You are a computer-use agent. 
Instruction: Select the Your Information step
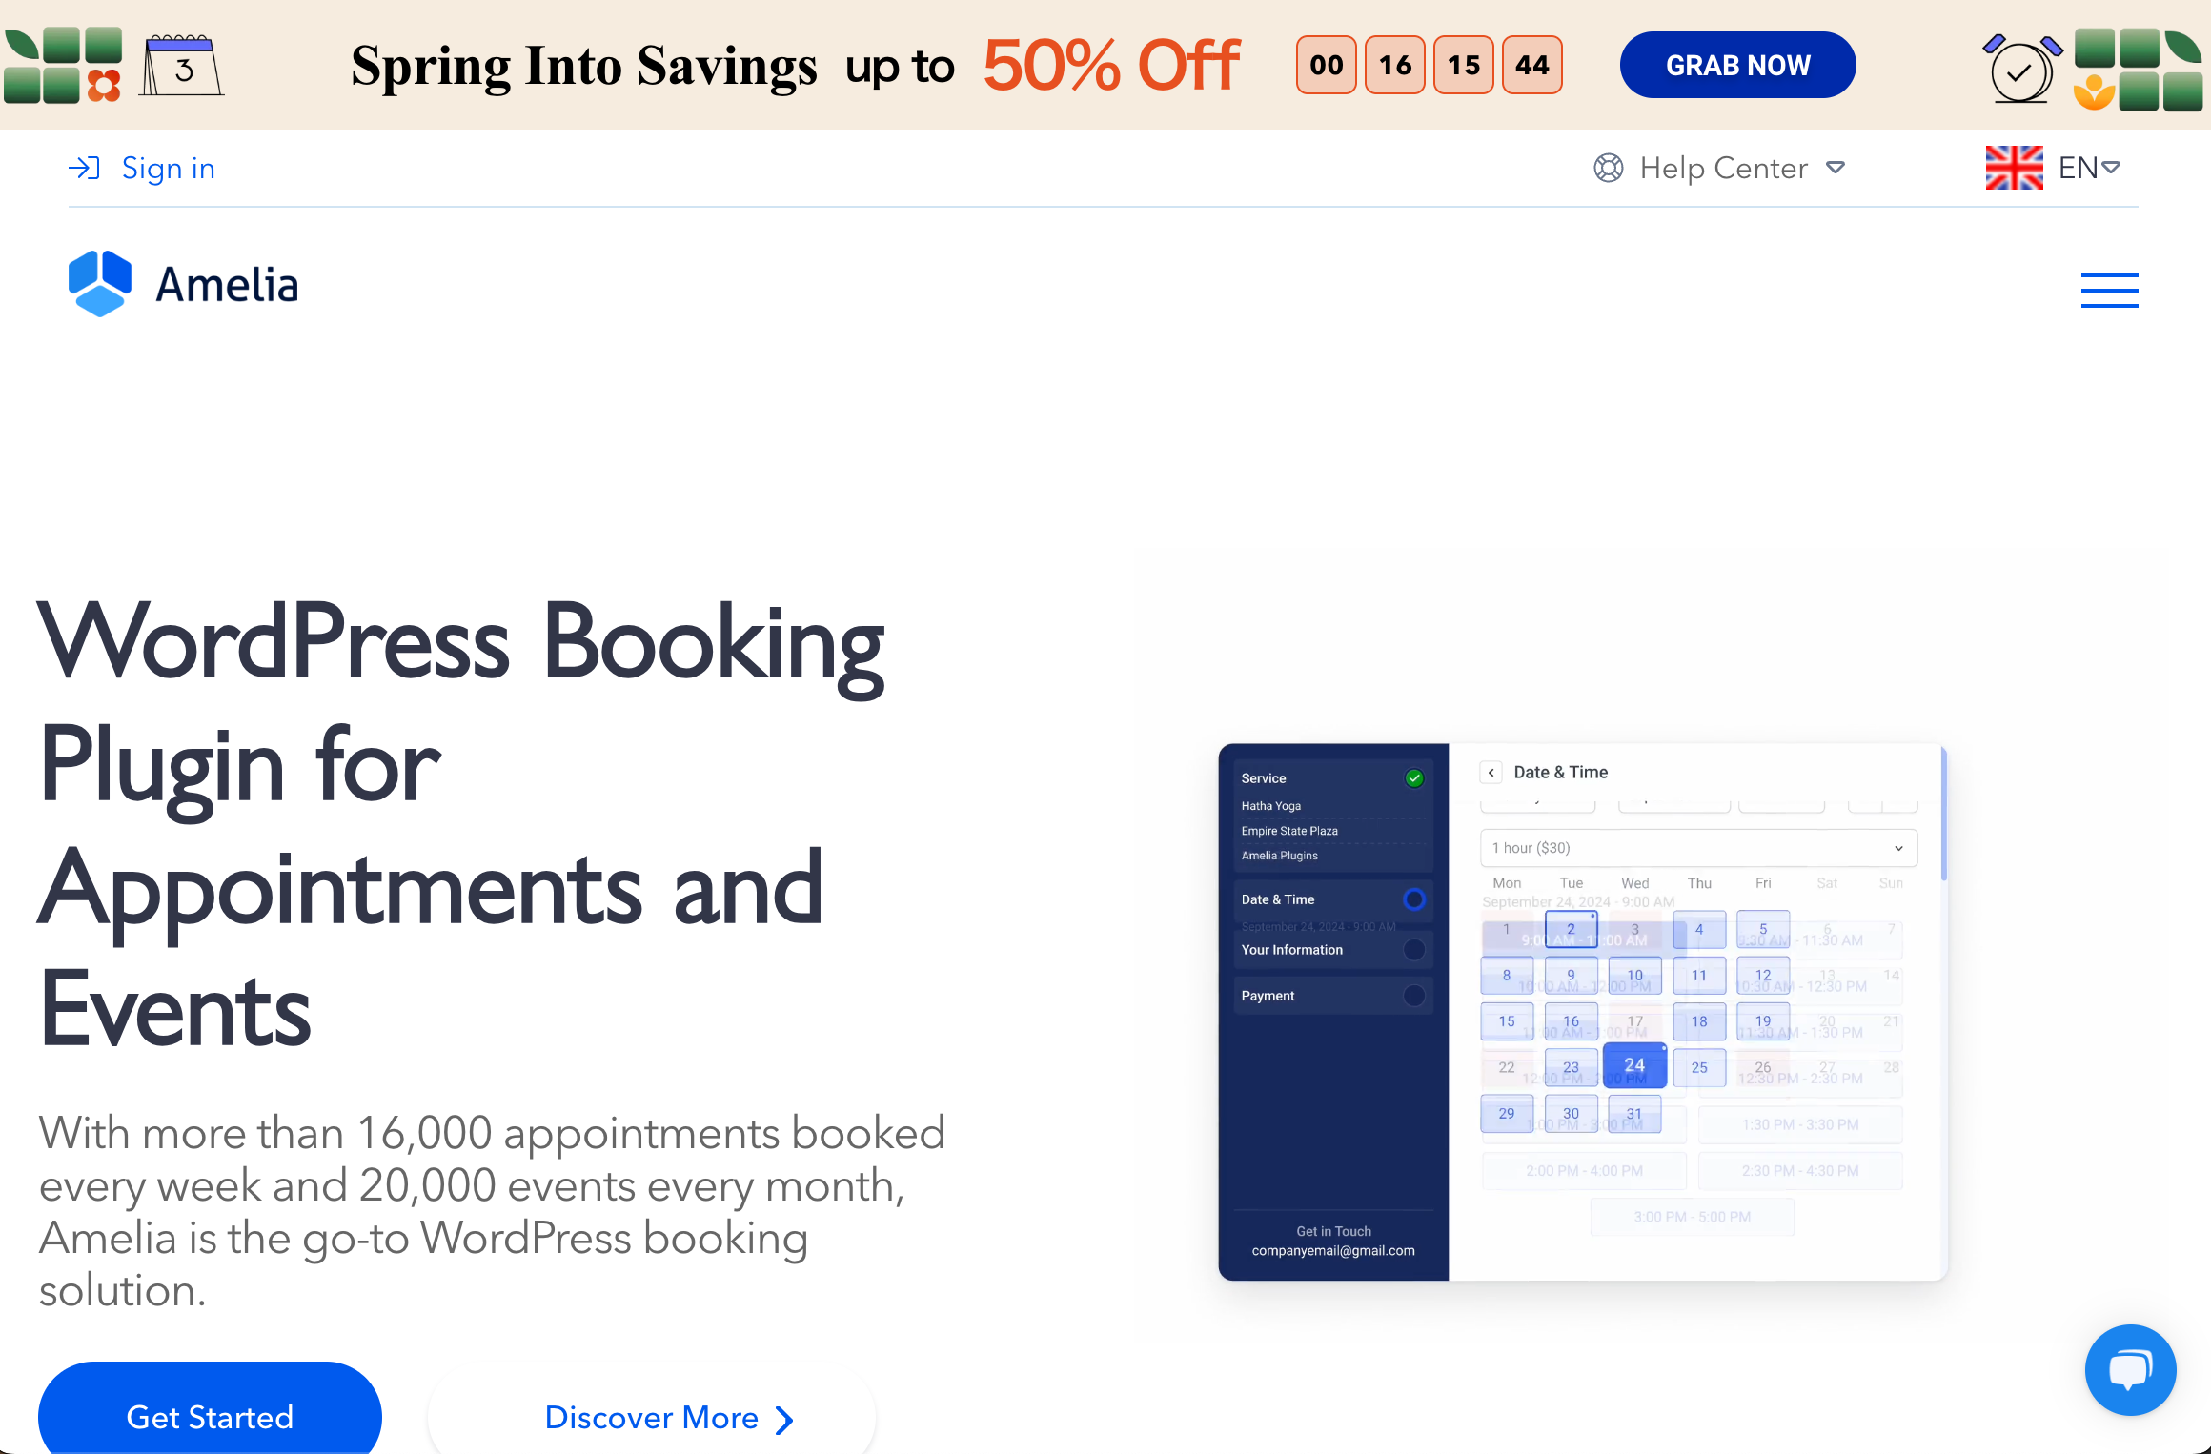click(x=1332, y=950)
